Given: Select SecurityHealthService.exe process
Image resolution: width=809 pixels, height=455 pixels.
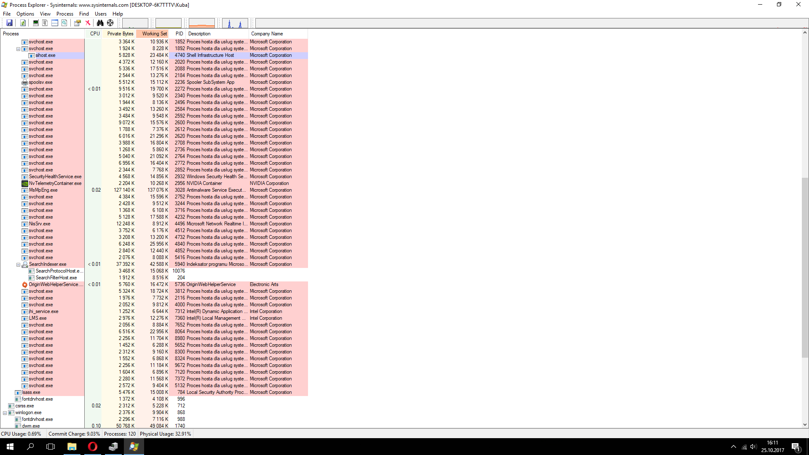Looking at the screenshot, I should point(154,177).
